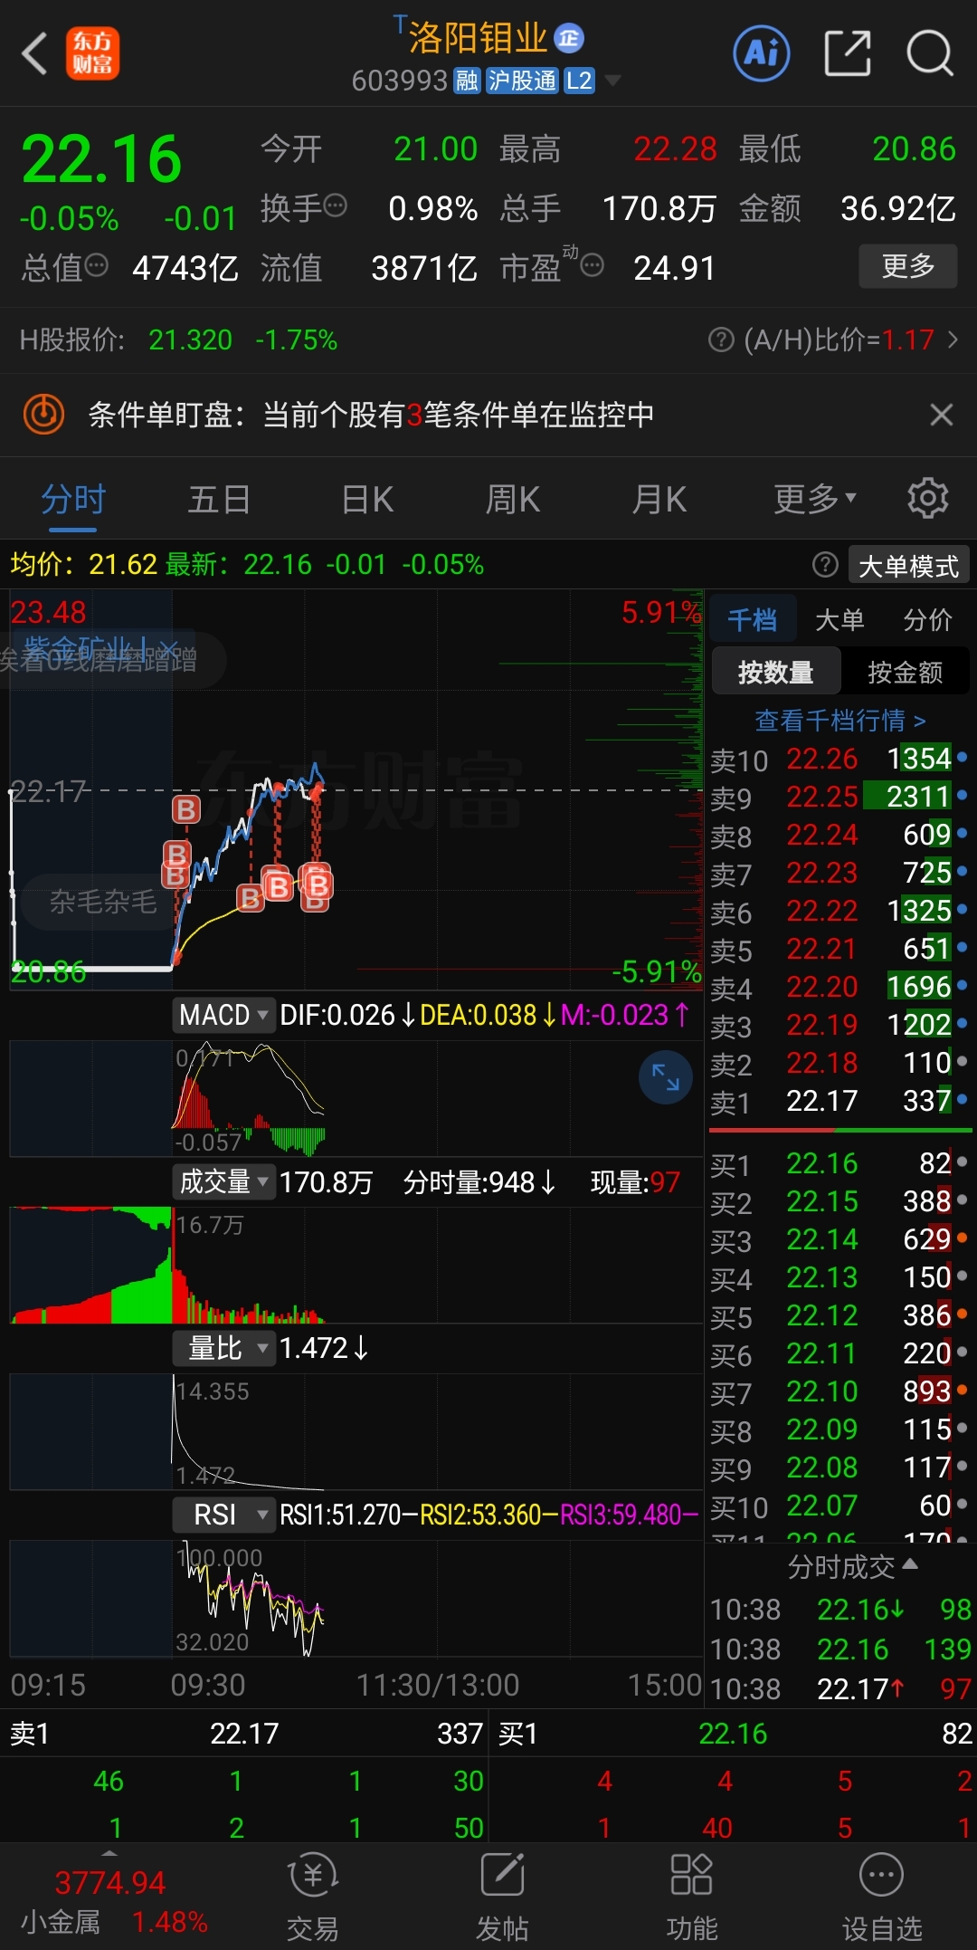This screenshot has width=977, height=1950.
Task: Tap the 洛阳钼业 stock title
Action: tap(478, 38)
